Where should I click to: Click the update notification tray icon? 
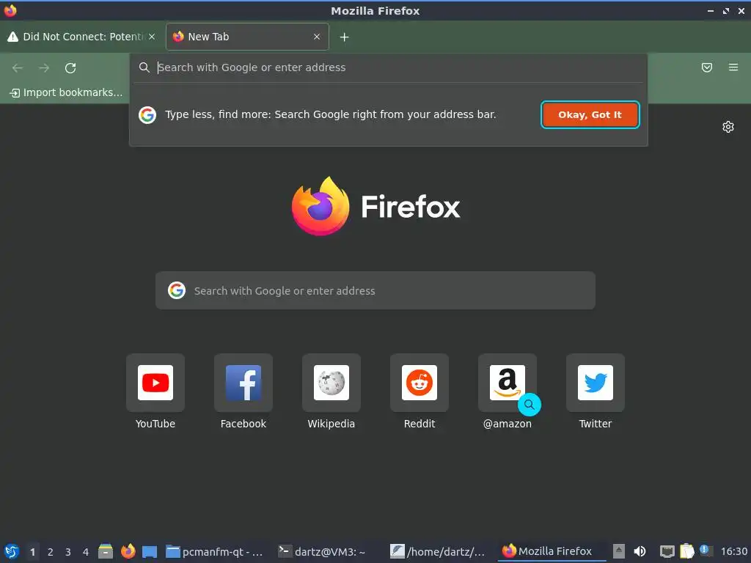705,550
